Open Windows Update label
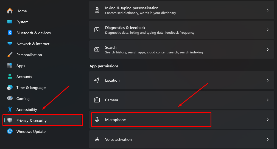Screen dimensions: 277x149 point(31,131)
